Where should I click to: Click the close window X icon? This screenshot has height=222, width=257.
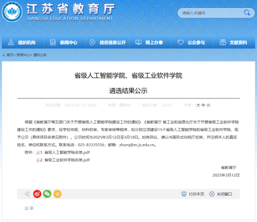(212, 194)
